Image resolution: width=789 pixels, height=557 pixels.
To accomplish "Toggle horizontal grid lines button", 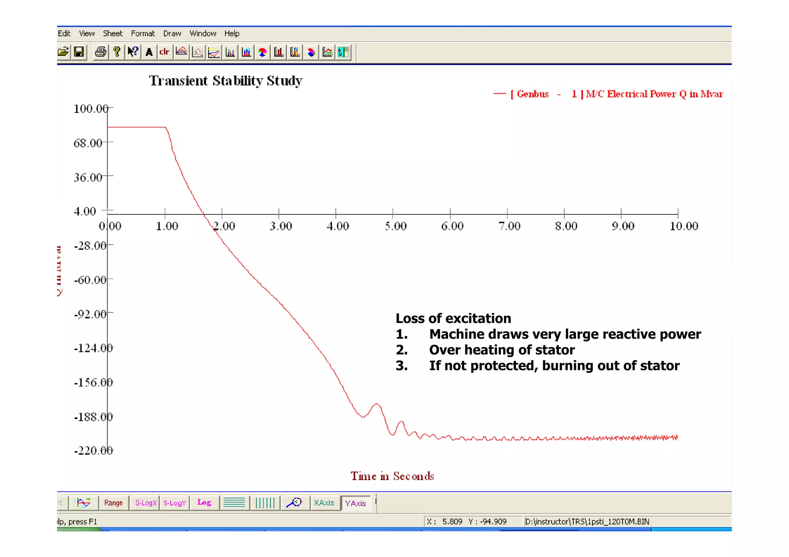I will (234, 503).
